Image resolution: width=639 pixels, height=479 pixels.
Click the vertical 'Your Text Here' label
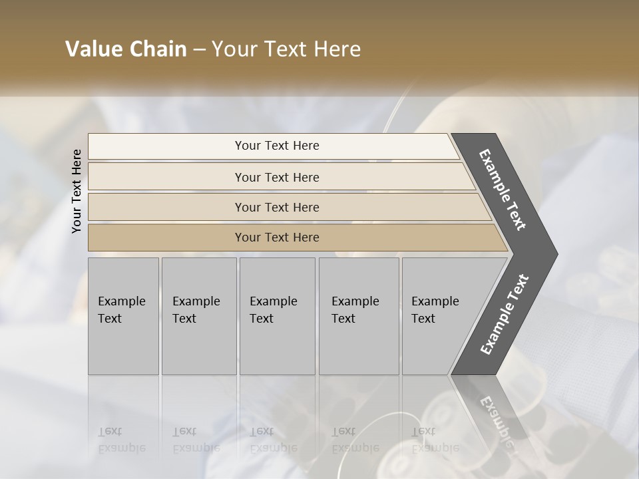pyautogui.click(x=77, y=191)
